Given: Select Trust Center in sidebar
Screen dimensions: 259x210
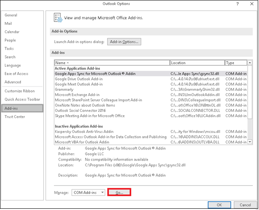Looking at the screenshot, I should (x=15, y=117).
